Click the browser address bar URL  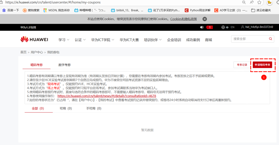[x=53, y=2]
